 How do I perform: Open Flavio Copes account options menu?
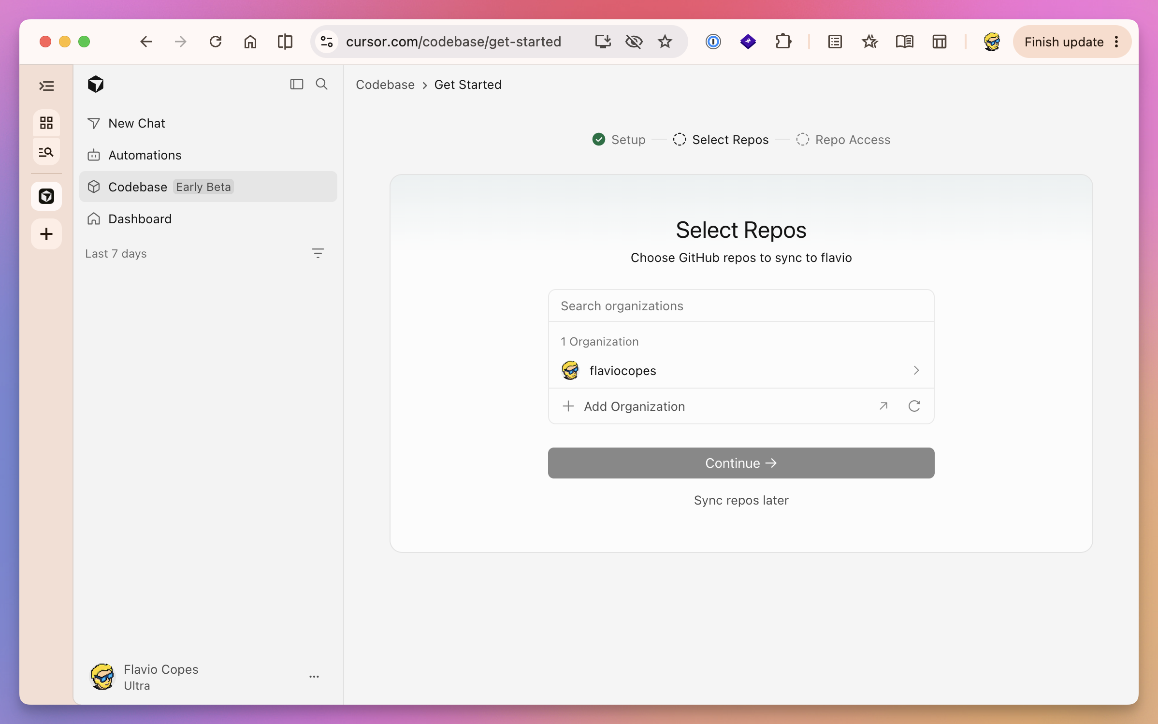tap(314, 677)
